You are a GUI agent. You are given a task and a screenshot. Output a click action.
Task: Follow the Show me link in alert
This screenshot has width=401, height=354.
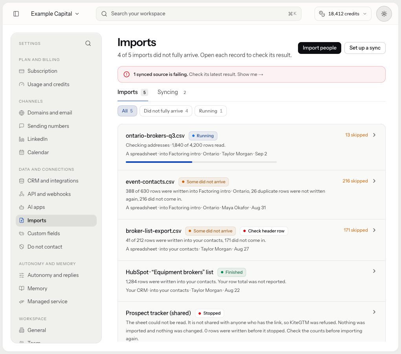pyautogui.click(x=250, y=74)
